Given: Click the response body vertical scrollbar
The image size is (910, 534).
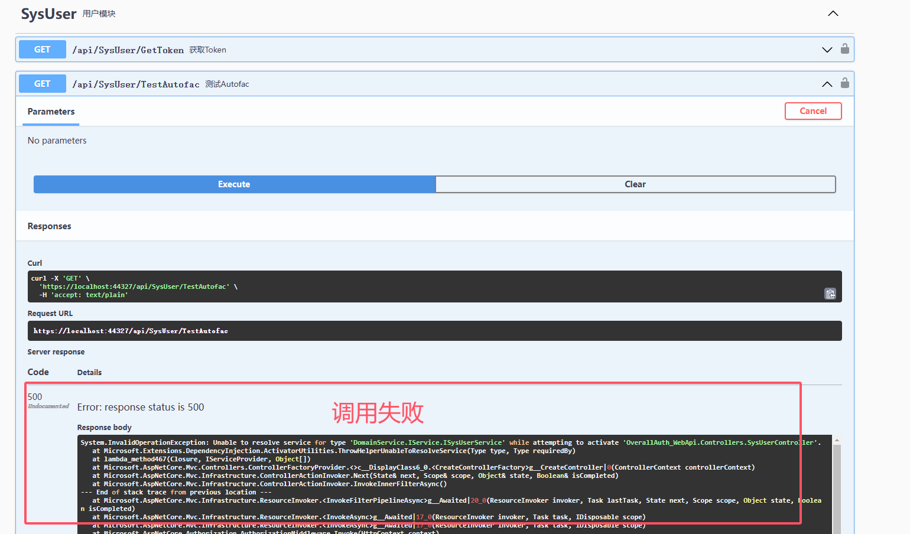Looking at the screenshot, I should [x=836, y=490].
